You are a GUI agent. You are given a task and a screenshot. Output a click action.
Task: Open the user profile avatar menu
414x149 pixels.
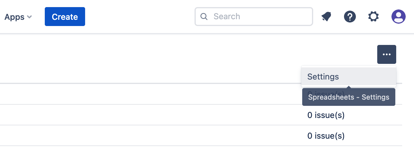click(x=398, y=17)
